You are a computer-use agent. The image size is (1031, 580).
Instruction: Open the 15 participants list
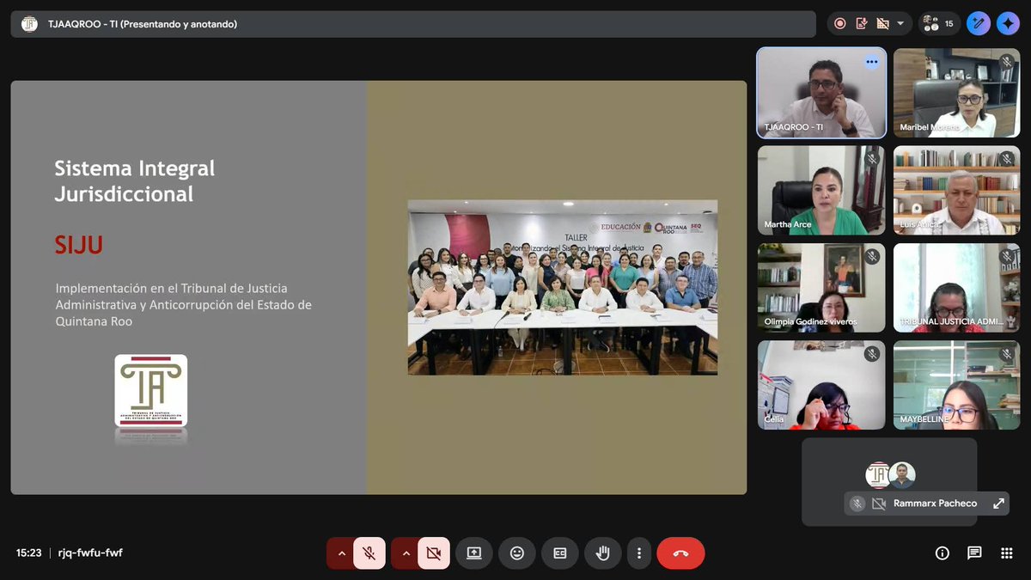938,24
